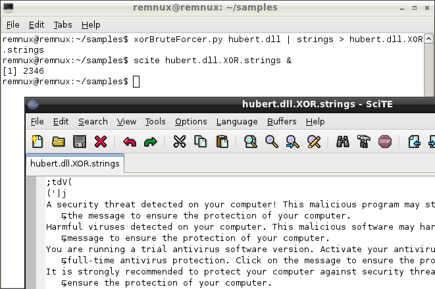Open the SciTE Buffers menu
The width and height of the screenshot is (435, 289).
[282, 122]
